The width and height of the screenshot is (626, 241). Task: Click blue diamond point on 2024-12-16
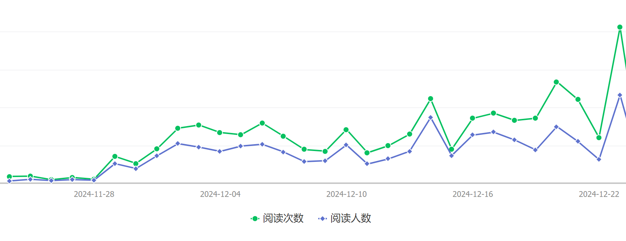[472, 135]
